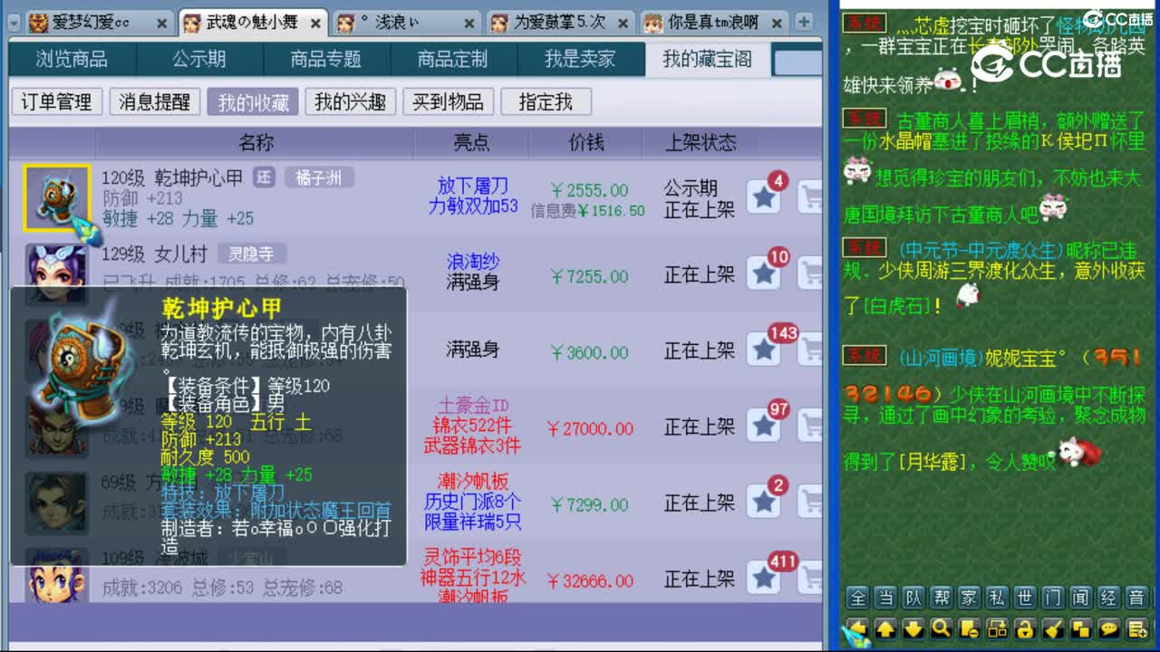Screen dimensions: 1160x652
Task: Switch to the 浅浪 tab
Action: (x=406, y=24)
